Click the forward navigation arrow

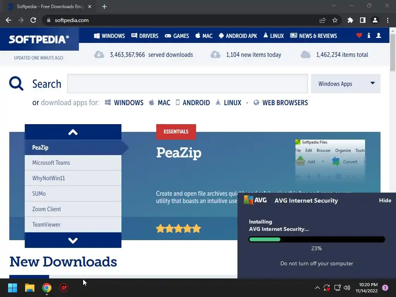[21, 20]
